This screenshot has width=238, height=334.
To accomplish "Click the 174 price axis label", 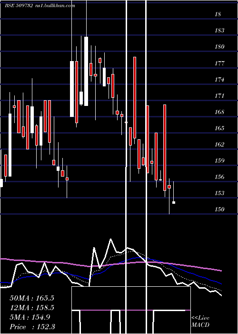I will point(219,80).
